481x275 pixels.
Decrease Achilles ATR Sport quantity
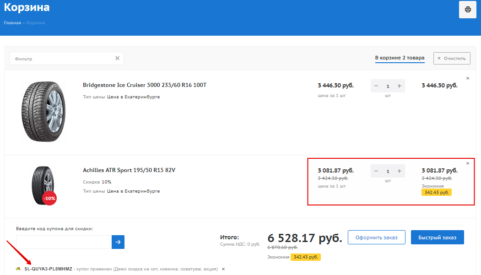pos(376,171)
